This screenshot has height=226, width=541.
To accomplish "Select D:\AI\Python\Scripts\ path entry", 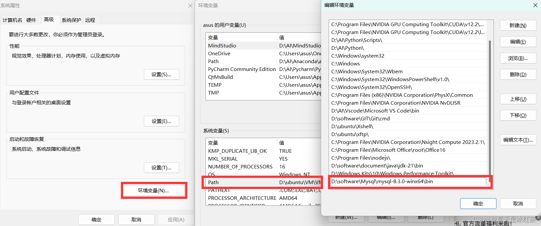I will [408, 40].
